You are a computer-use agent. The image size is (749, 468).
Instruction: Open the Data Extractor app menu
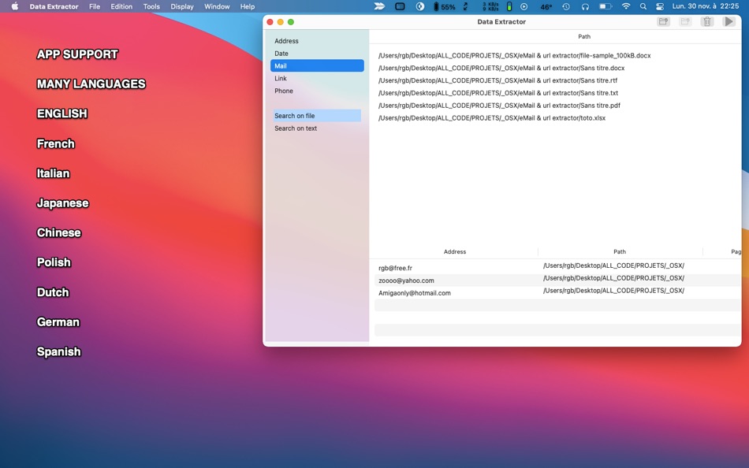(x=54, y=6)
